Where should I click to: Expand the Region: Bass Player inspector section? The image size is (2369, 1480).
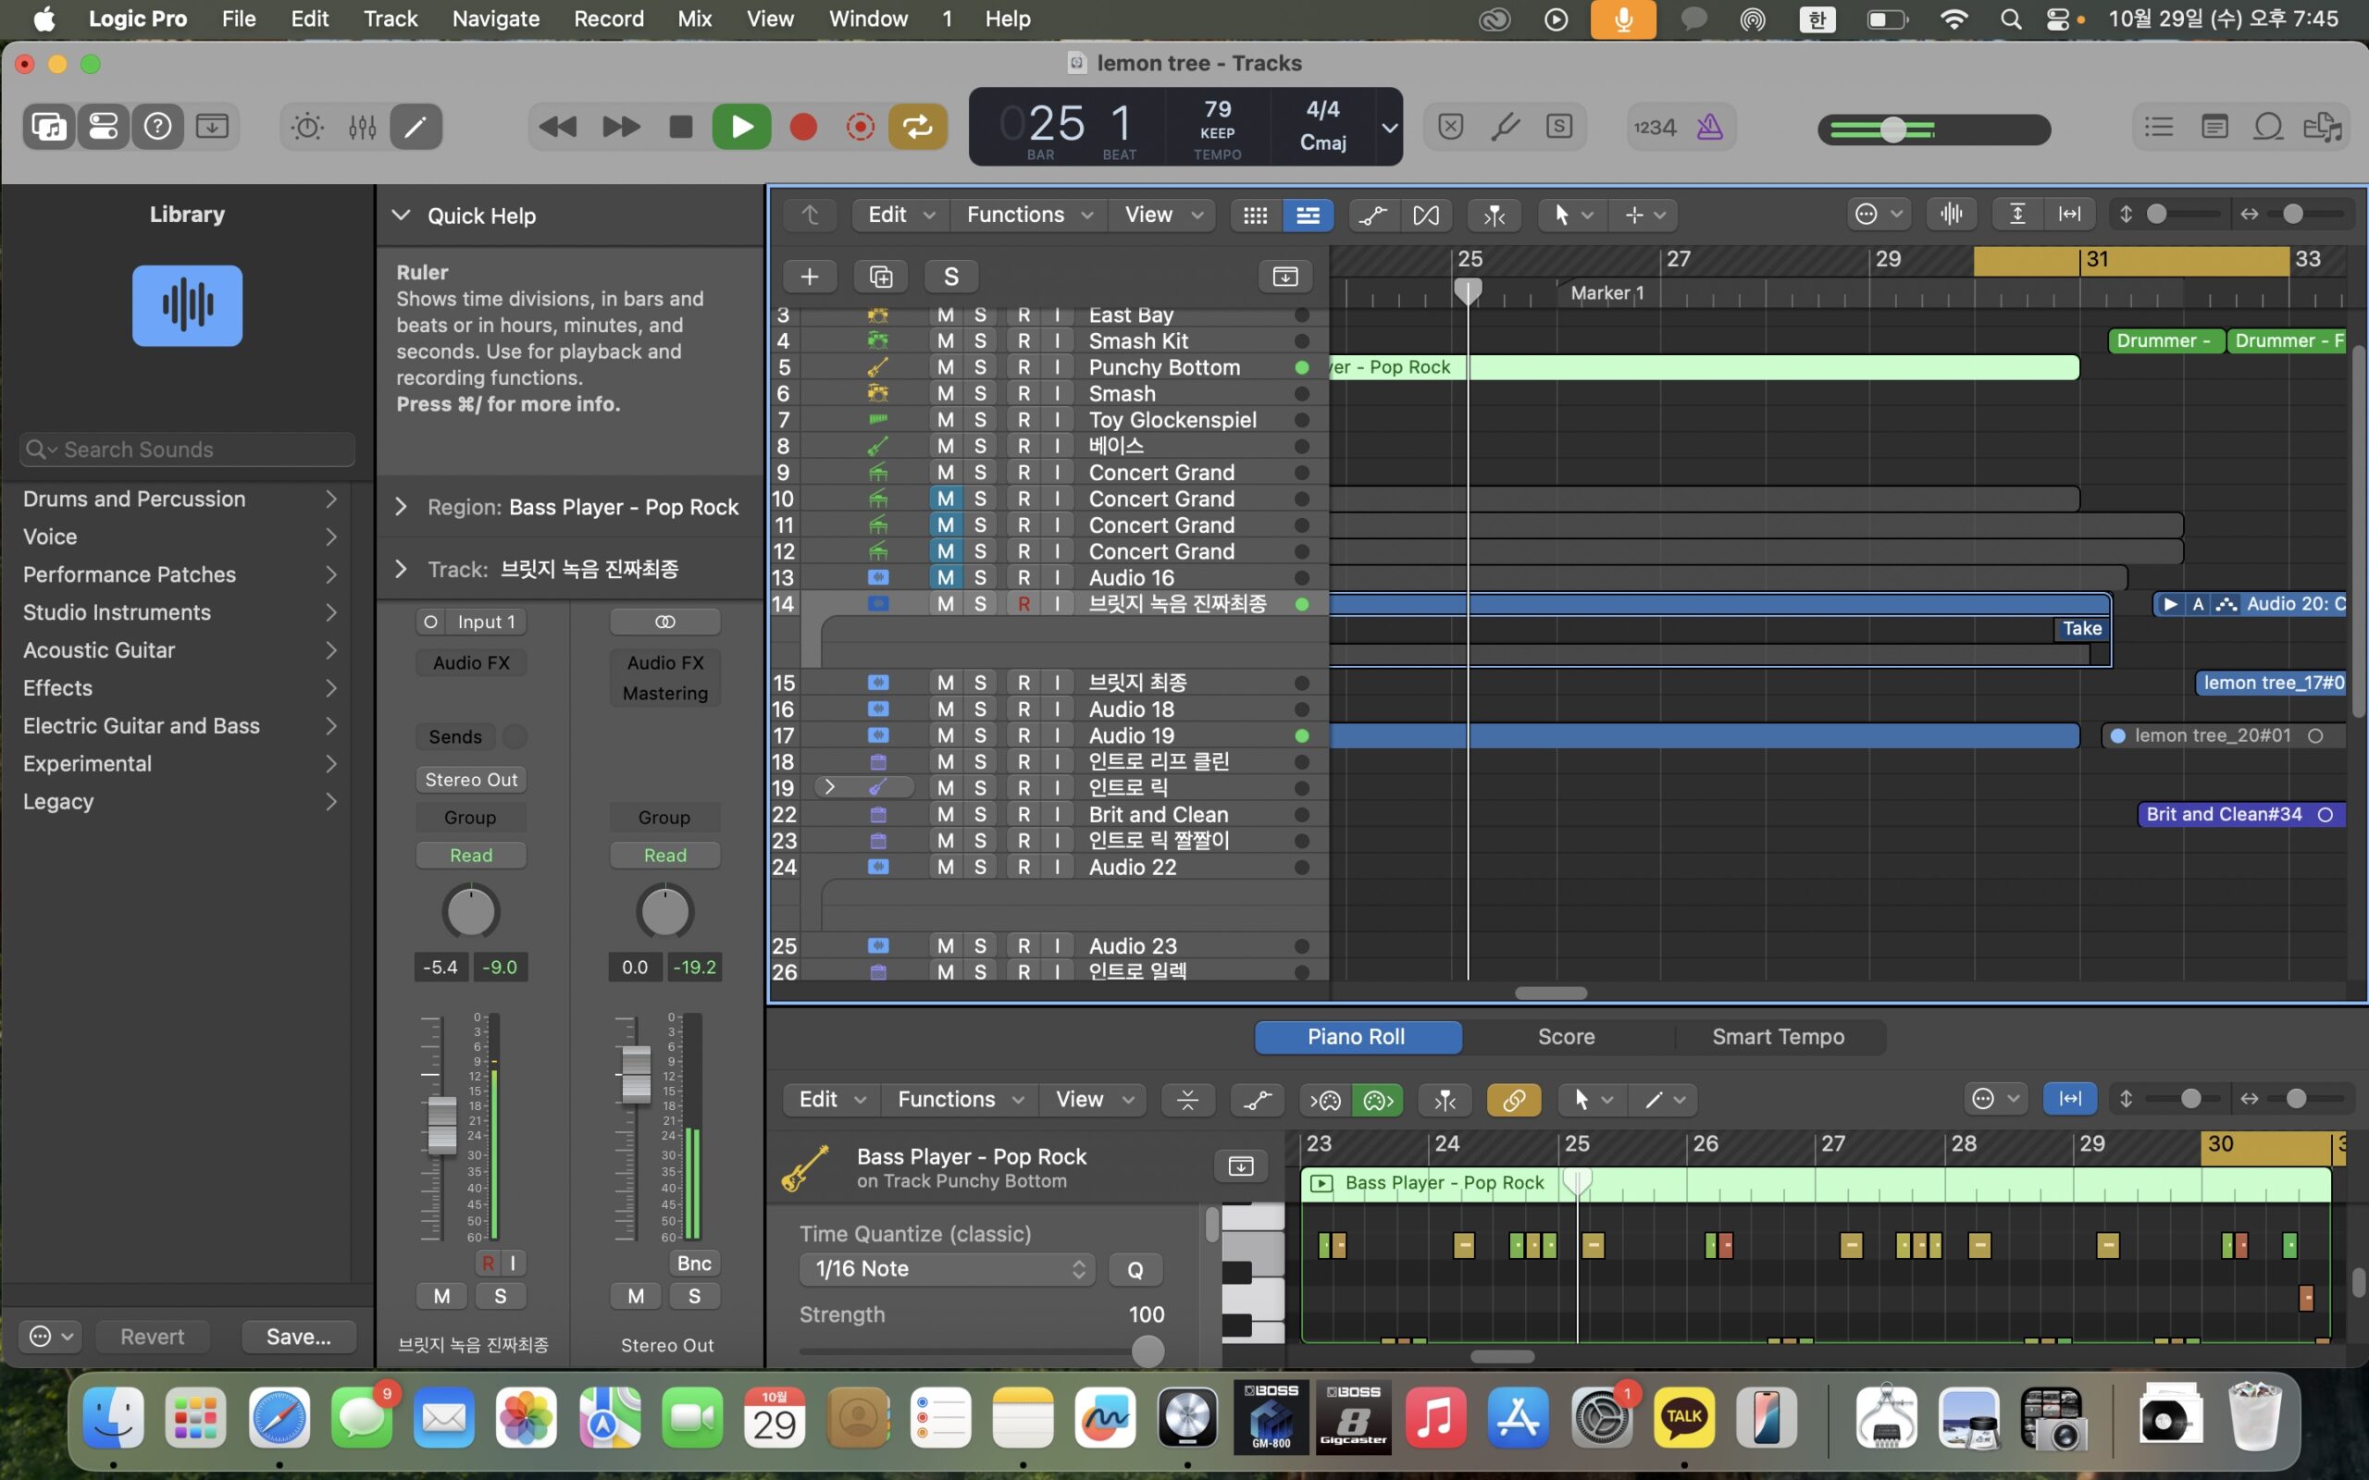tap(401, 507)
